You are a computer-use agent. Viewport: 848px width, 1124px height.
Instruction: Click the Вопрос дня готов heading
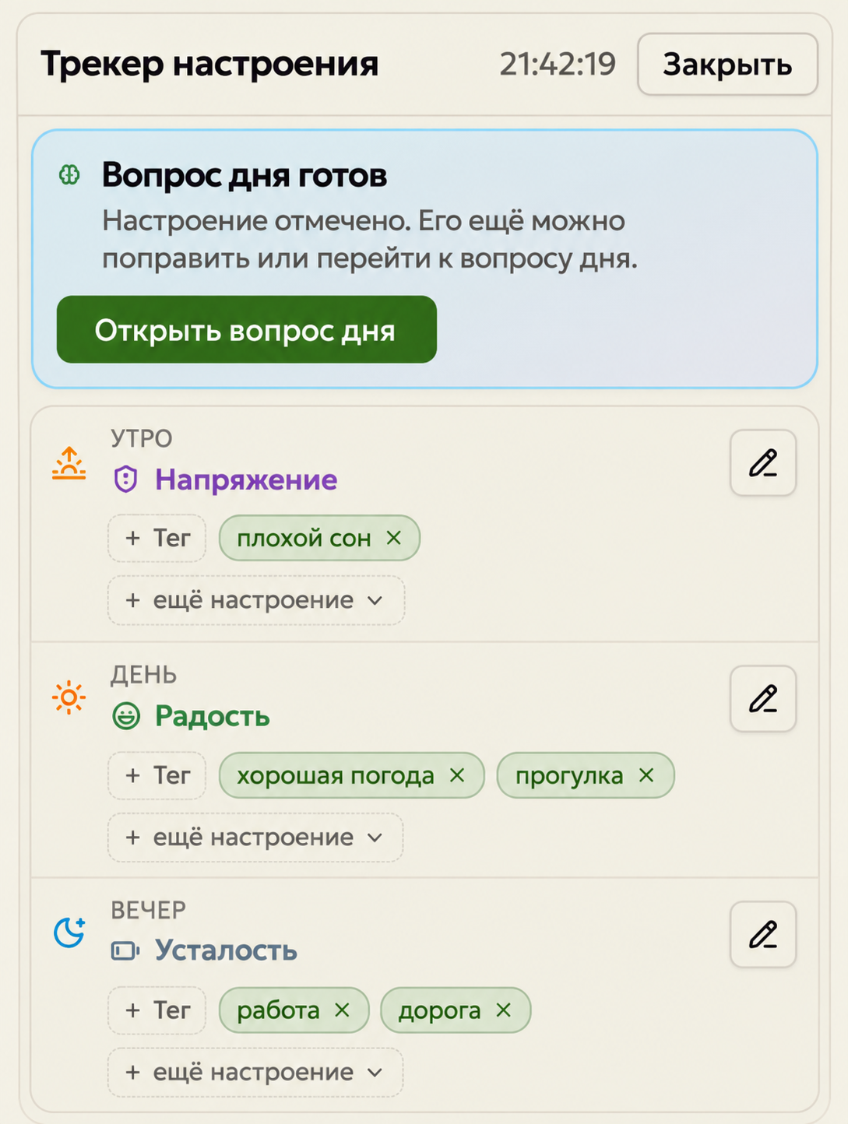[245, 176]
